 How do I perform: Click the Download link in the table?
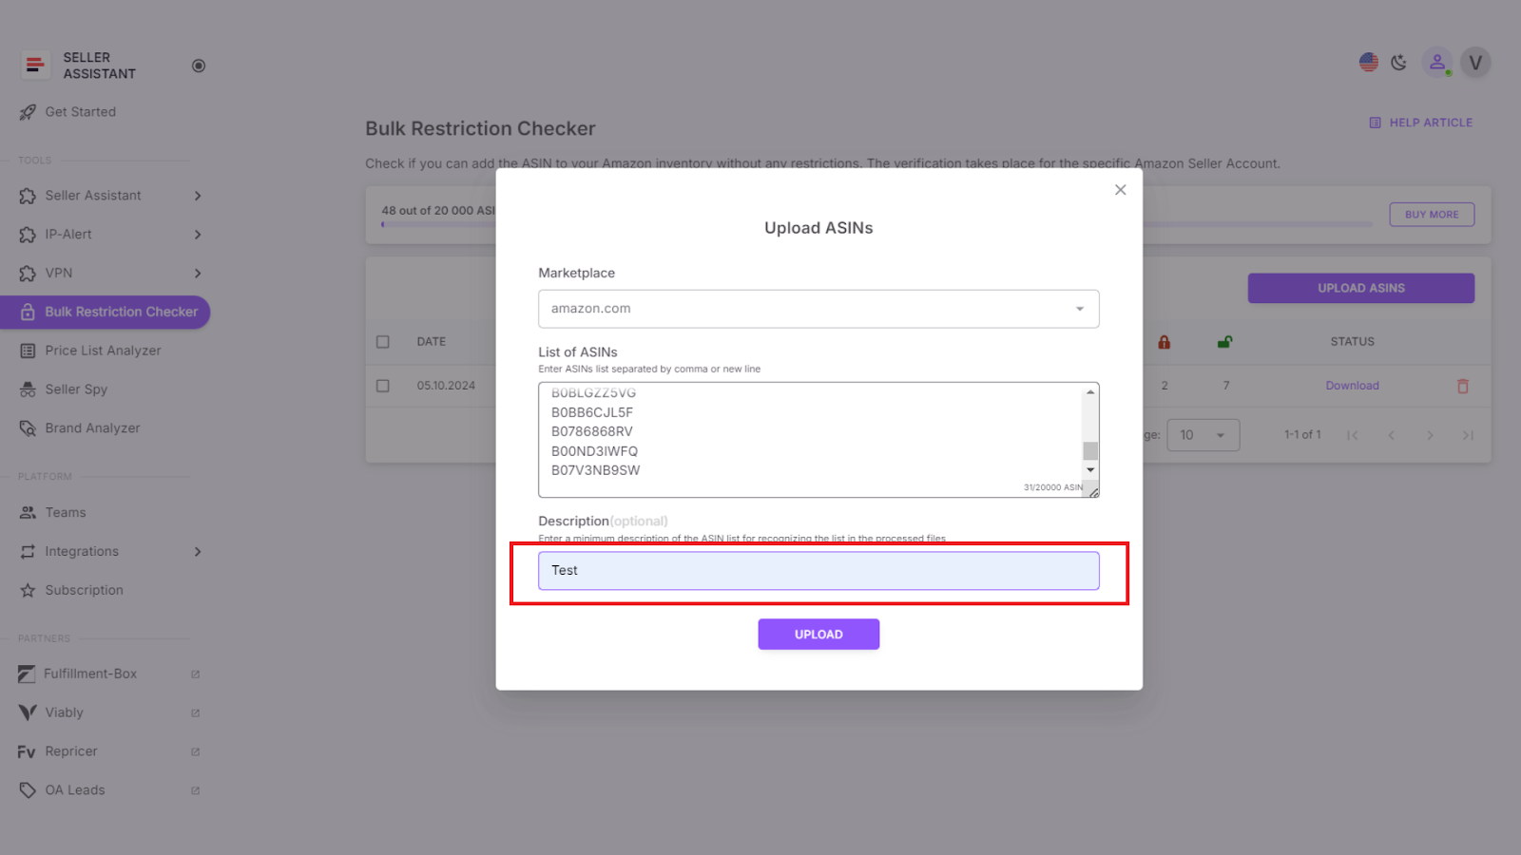tap(1352, 386)
